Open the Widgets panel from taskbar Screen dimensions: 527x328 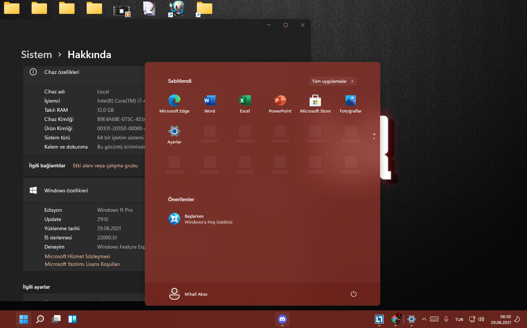coord(72,319)
